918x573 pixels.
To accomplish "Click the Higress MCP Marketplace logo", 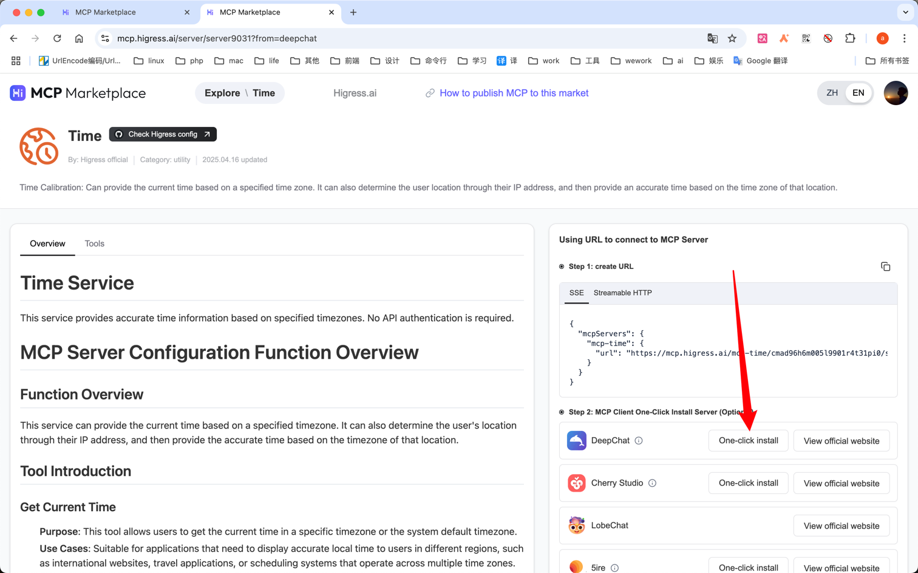I will (78, 93).
